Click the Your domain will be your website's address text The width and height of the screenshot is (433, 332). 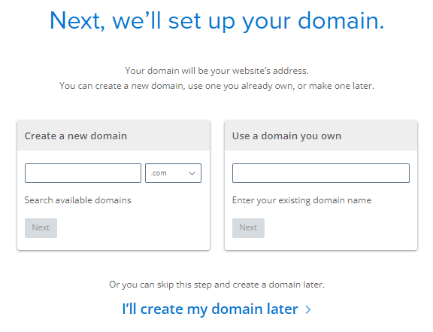[216, 71]
